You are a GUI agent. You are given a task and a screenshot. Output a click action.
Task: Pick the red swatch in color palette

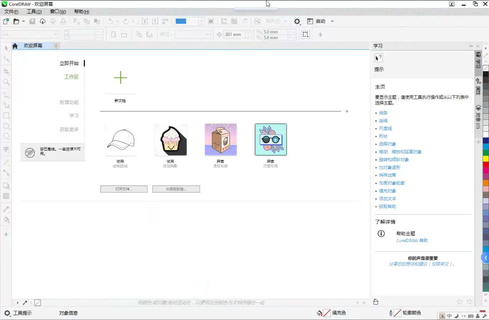point(486,164)
